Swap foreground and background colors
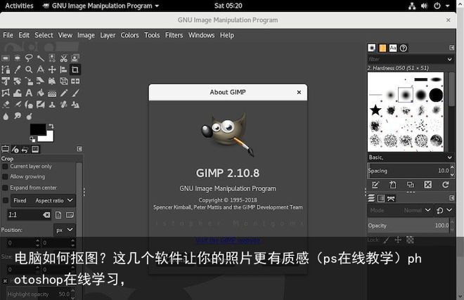This screenshot has height=300, width=464. click(x=51, y=126)
